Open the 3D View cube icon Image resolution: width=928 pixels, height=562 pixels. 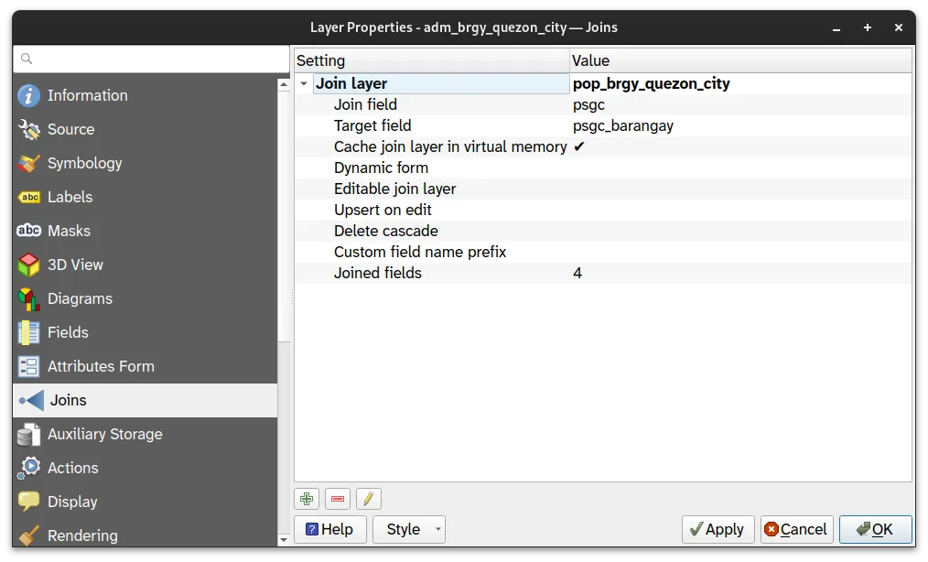pos(29,265)
